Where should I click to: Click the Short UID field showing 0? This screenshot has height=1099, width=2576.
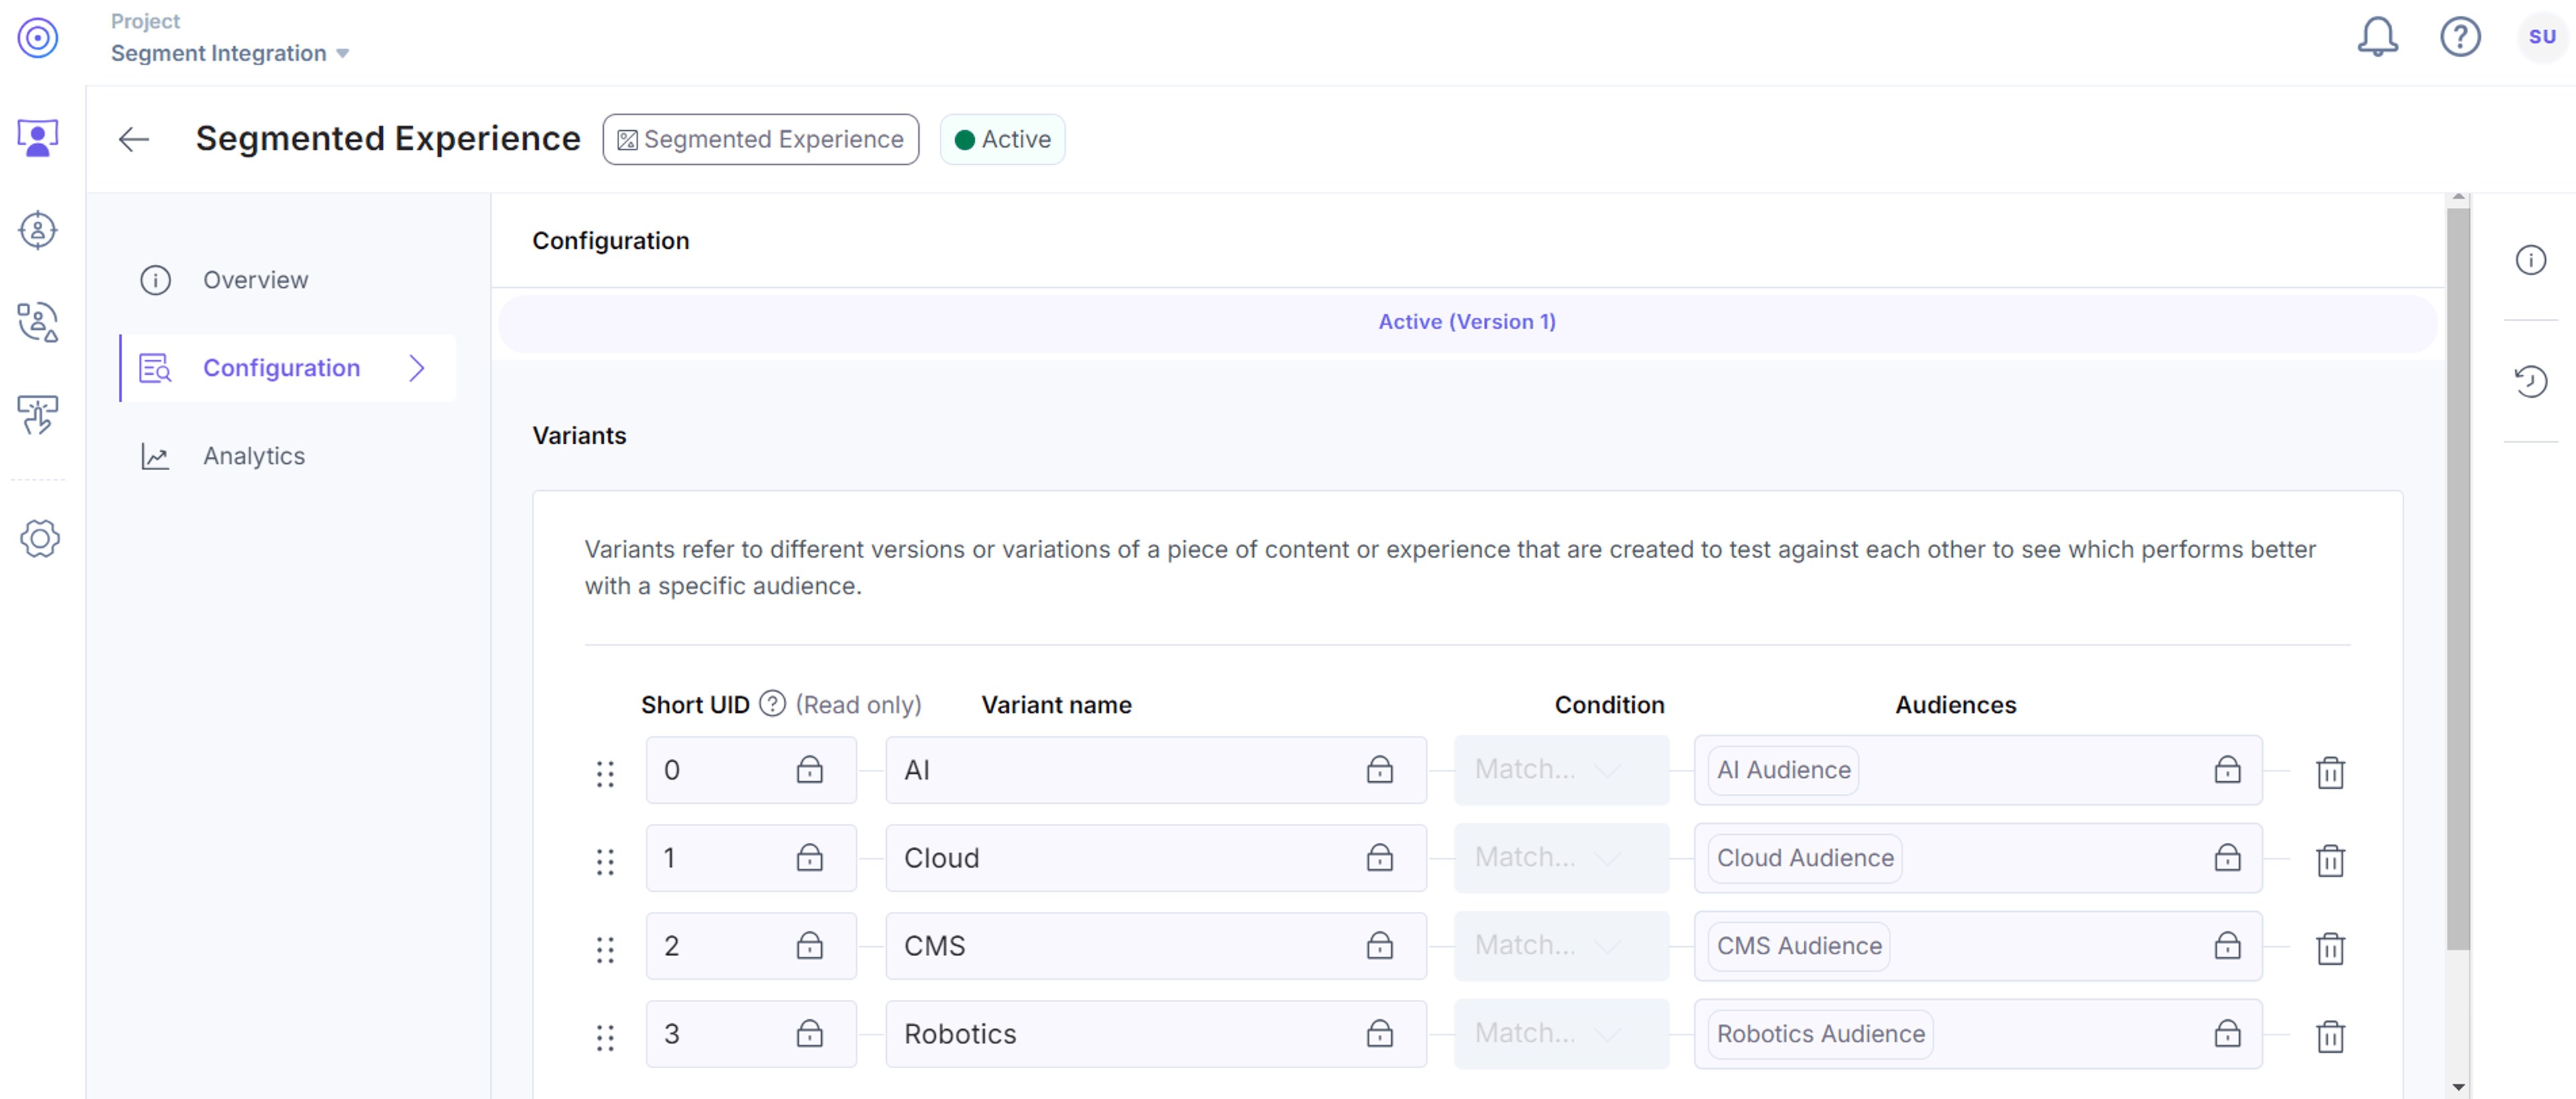(751, 769)
